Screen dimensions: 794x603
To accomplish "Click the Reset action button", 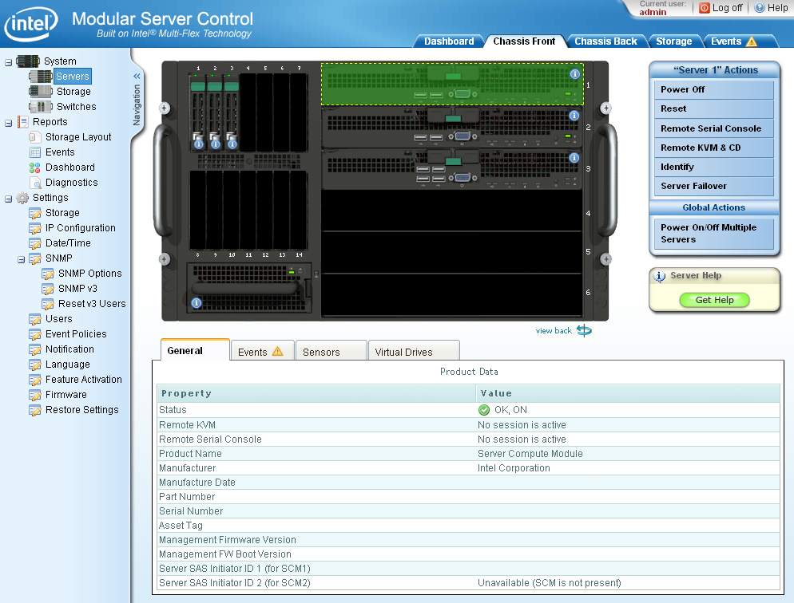I will (713, 108).
